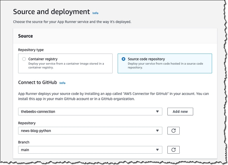
Task: Select the Container registry radio button
Action: (24, 59)
